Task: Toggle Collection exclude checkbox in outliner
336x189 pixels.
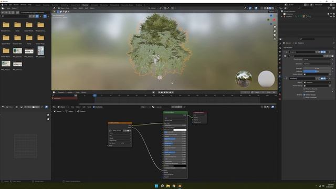Action: pyautogui.click(x=329, y=14)
